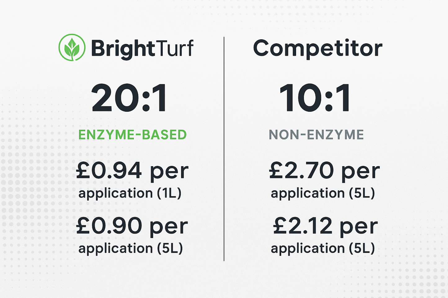The height and width of the screenshot is (298, 448).
Task: Click the caption under £2.12 per
Action: (x=323, y=249)
